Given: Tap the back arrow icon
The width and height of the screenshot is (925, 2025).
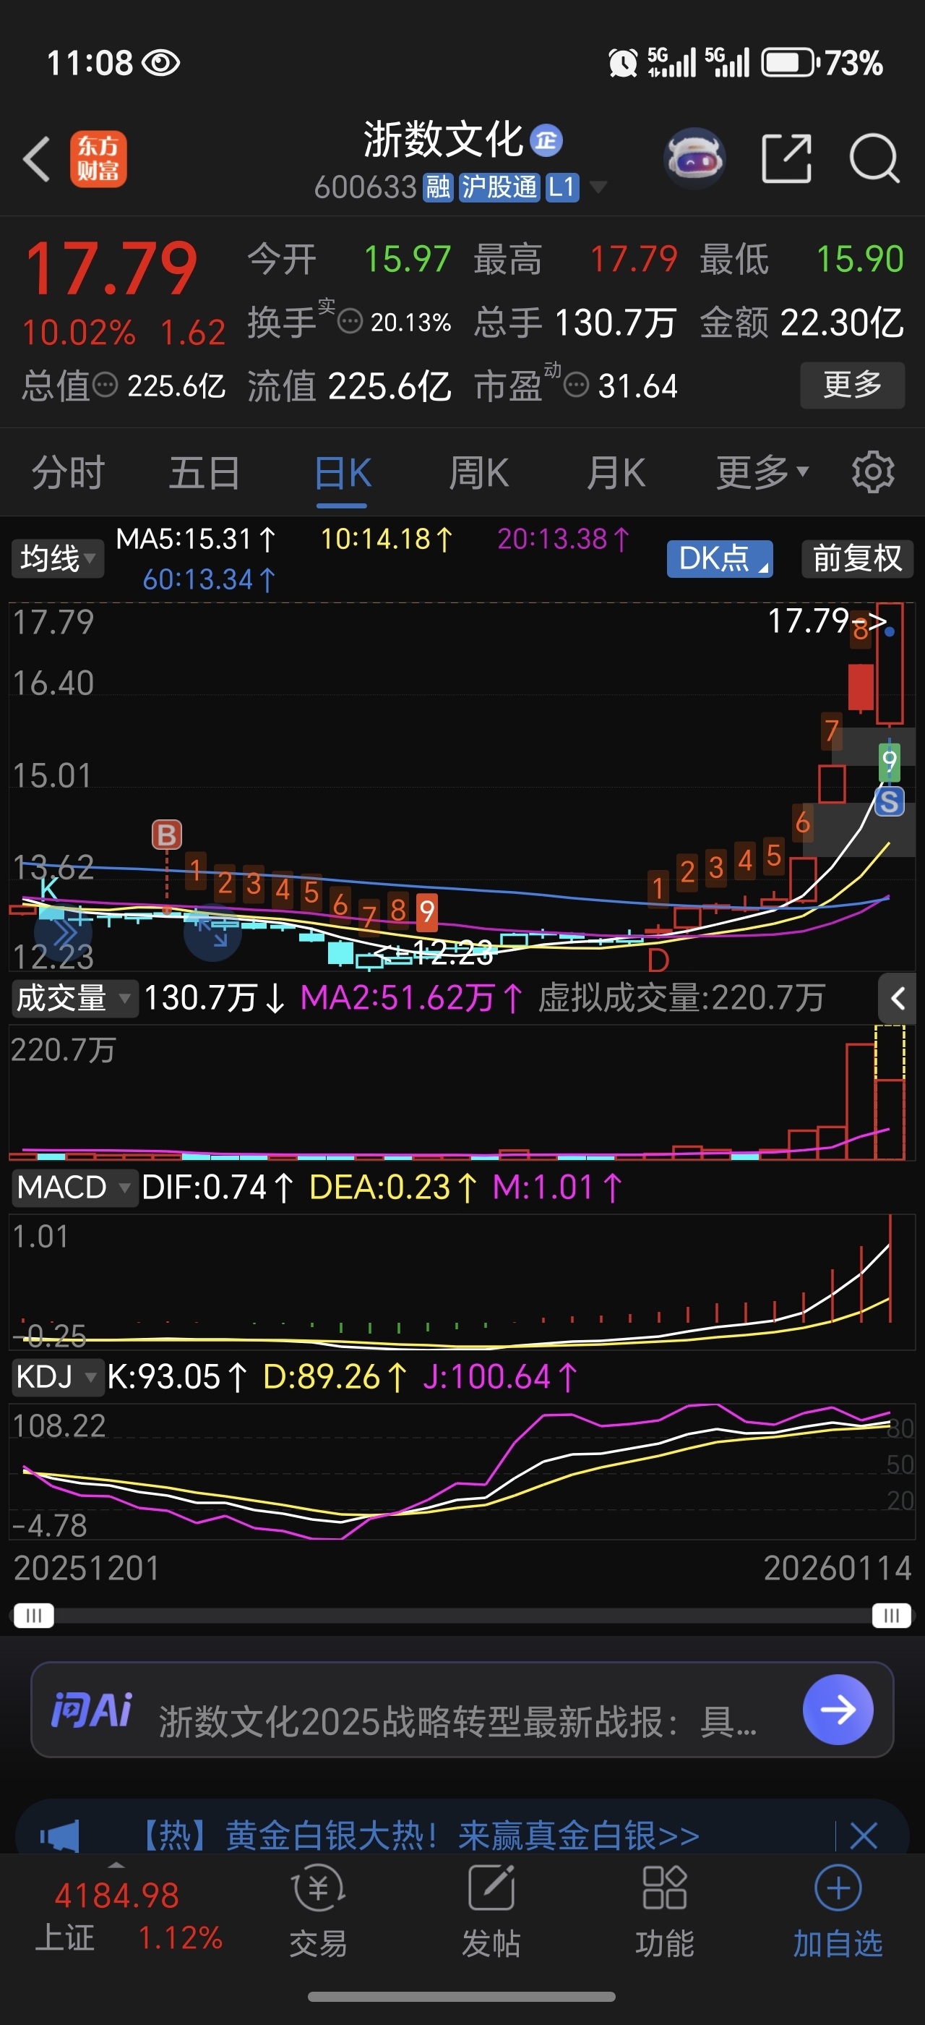Looking at the screenshot, I should tap(37, 159).
